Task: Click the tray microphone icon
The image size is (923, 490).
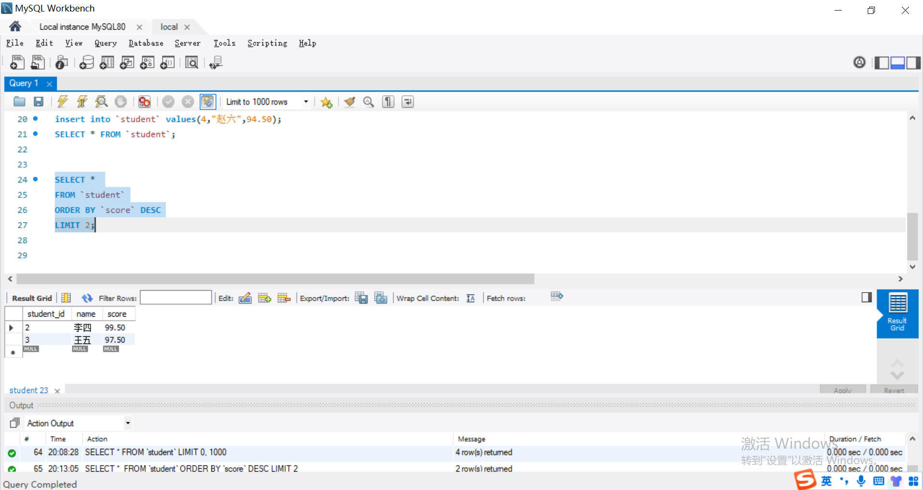Action: tap(861, 480)
